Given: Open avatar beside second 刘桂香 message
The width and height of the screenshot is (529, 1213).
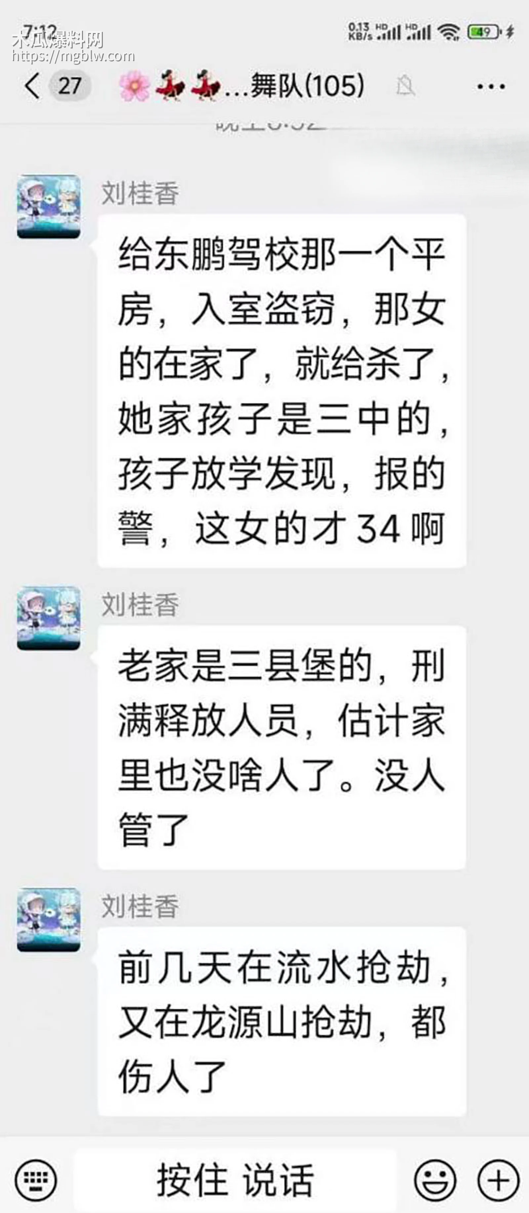Looking at the screenshot, I should 49,618.
